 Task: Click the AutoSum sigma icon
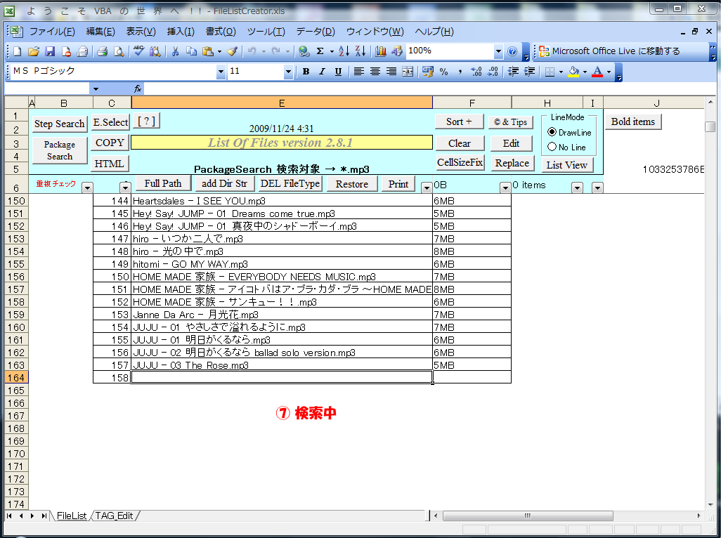(x=320, y=51)
